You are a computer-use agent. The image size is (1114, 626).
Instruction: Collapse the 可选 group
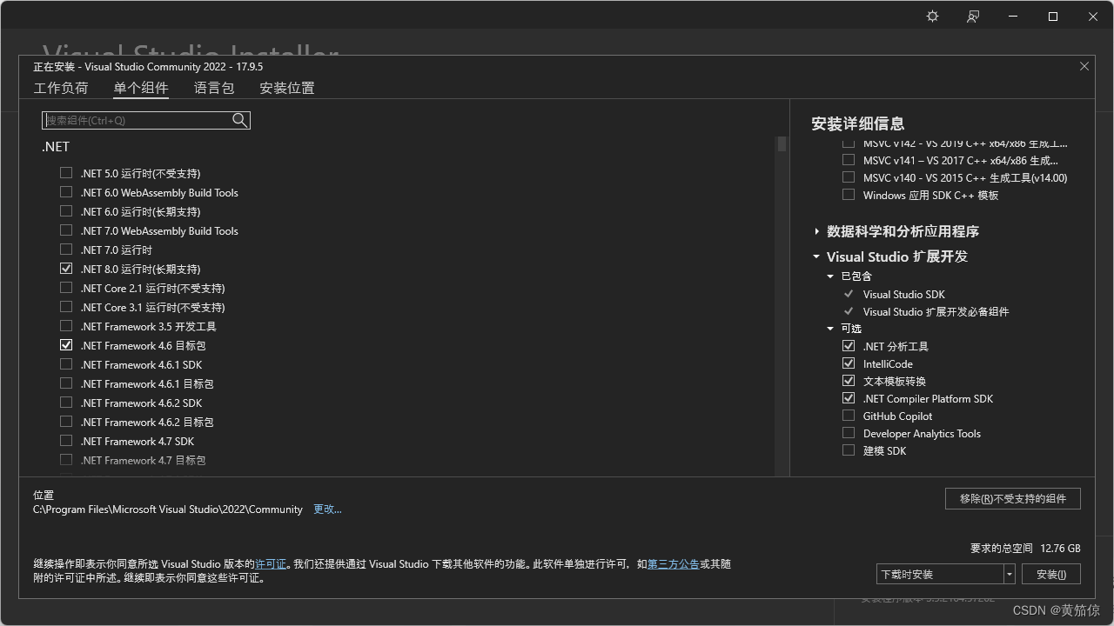[x=830, y=329]
